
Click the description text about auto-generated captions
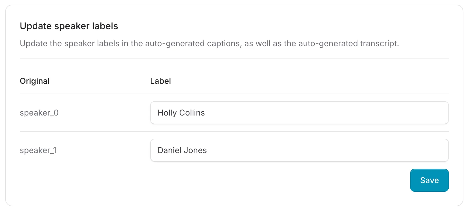(209, 43)
